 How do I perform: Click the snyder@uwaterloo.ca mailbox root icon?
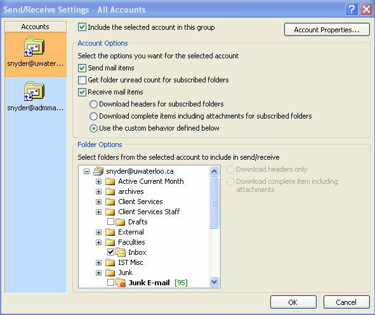[98, 171]
